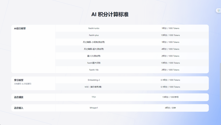
Task: Click the "星火35(测试用)" model name
Action: (x=94, y=56)
